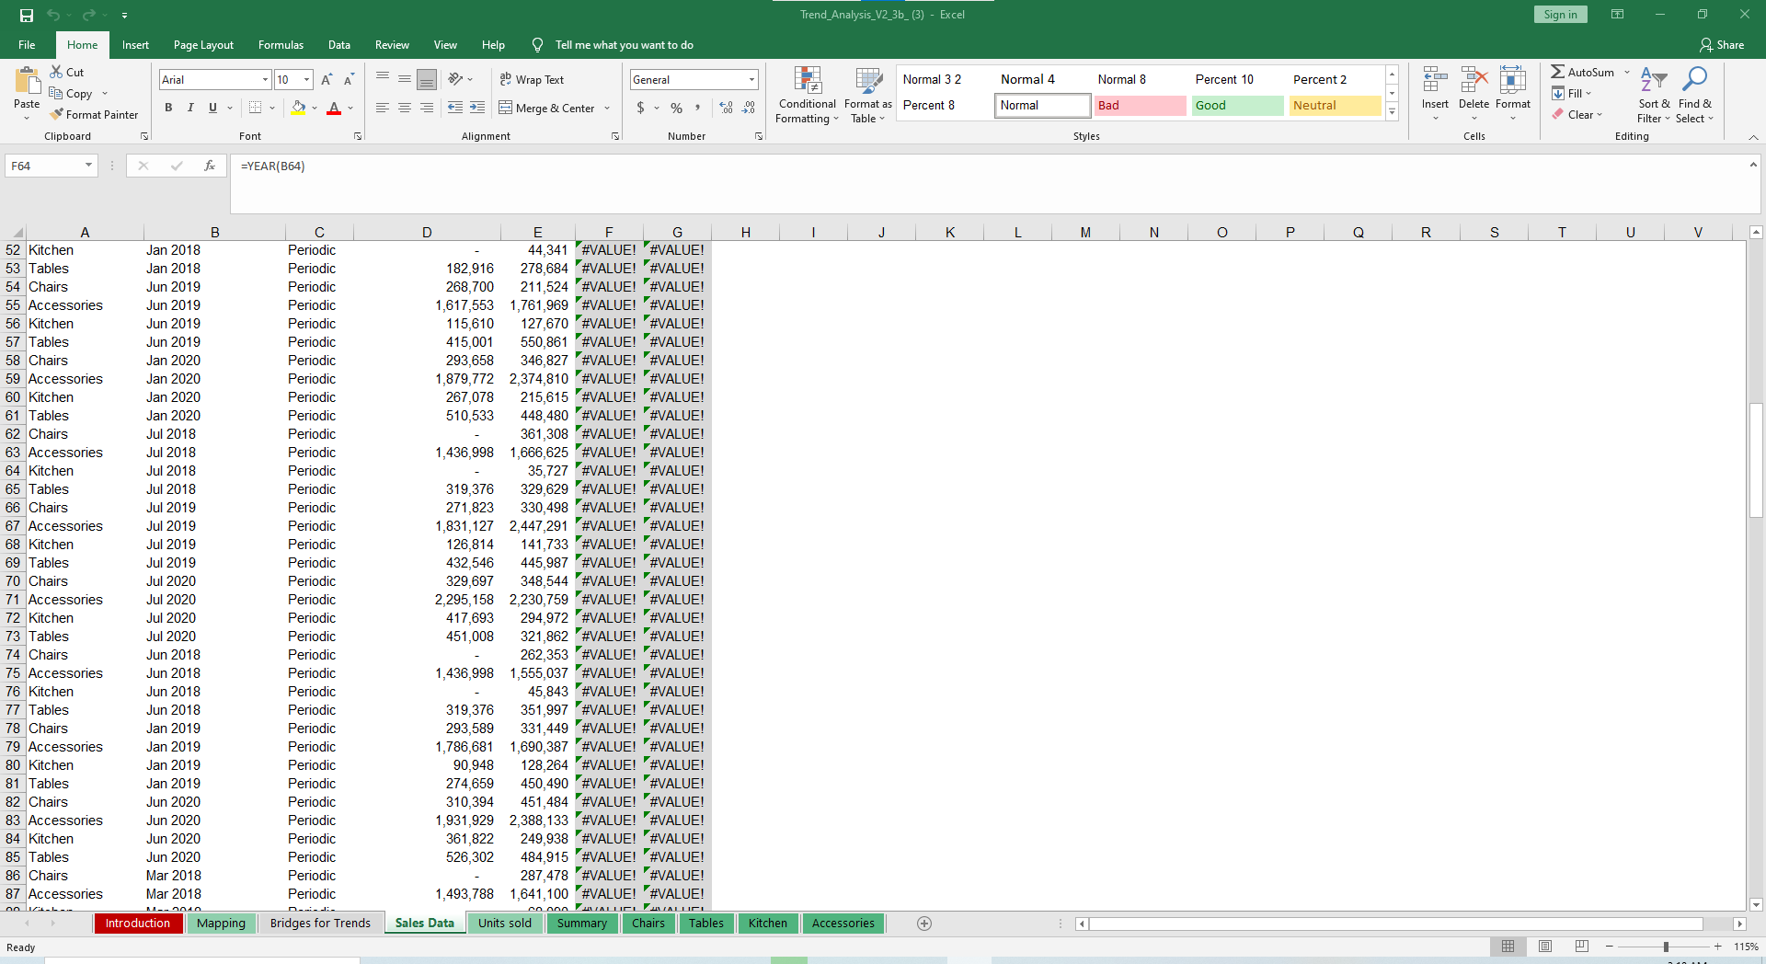The height and width of the screenshot is (964, 1766).
Task: Toggle center horizontal alignment
Action: coord(405,108)
